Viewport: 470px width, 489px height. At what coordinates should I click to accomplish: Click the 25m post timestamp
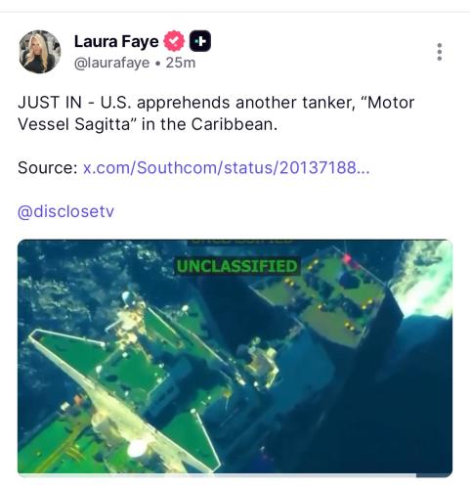pyautogui.click(x=181, y=63)
